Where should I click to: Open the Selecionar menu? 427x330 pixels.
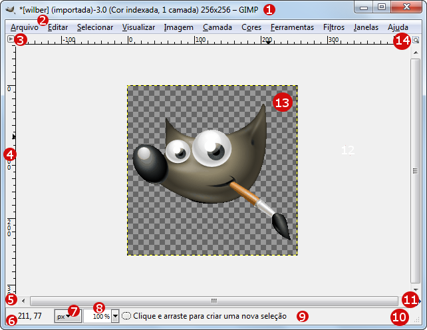94,27
